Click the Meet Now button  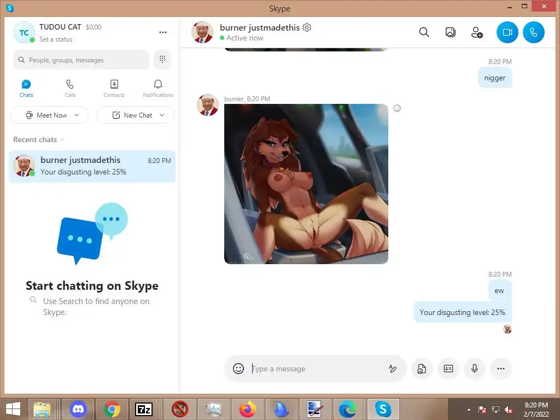[x=49, y=115]
